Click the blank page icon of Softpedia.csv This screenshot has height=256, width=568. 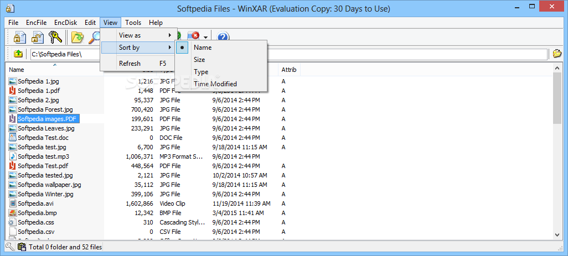(x=13, y=232)
